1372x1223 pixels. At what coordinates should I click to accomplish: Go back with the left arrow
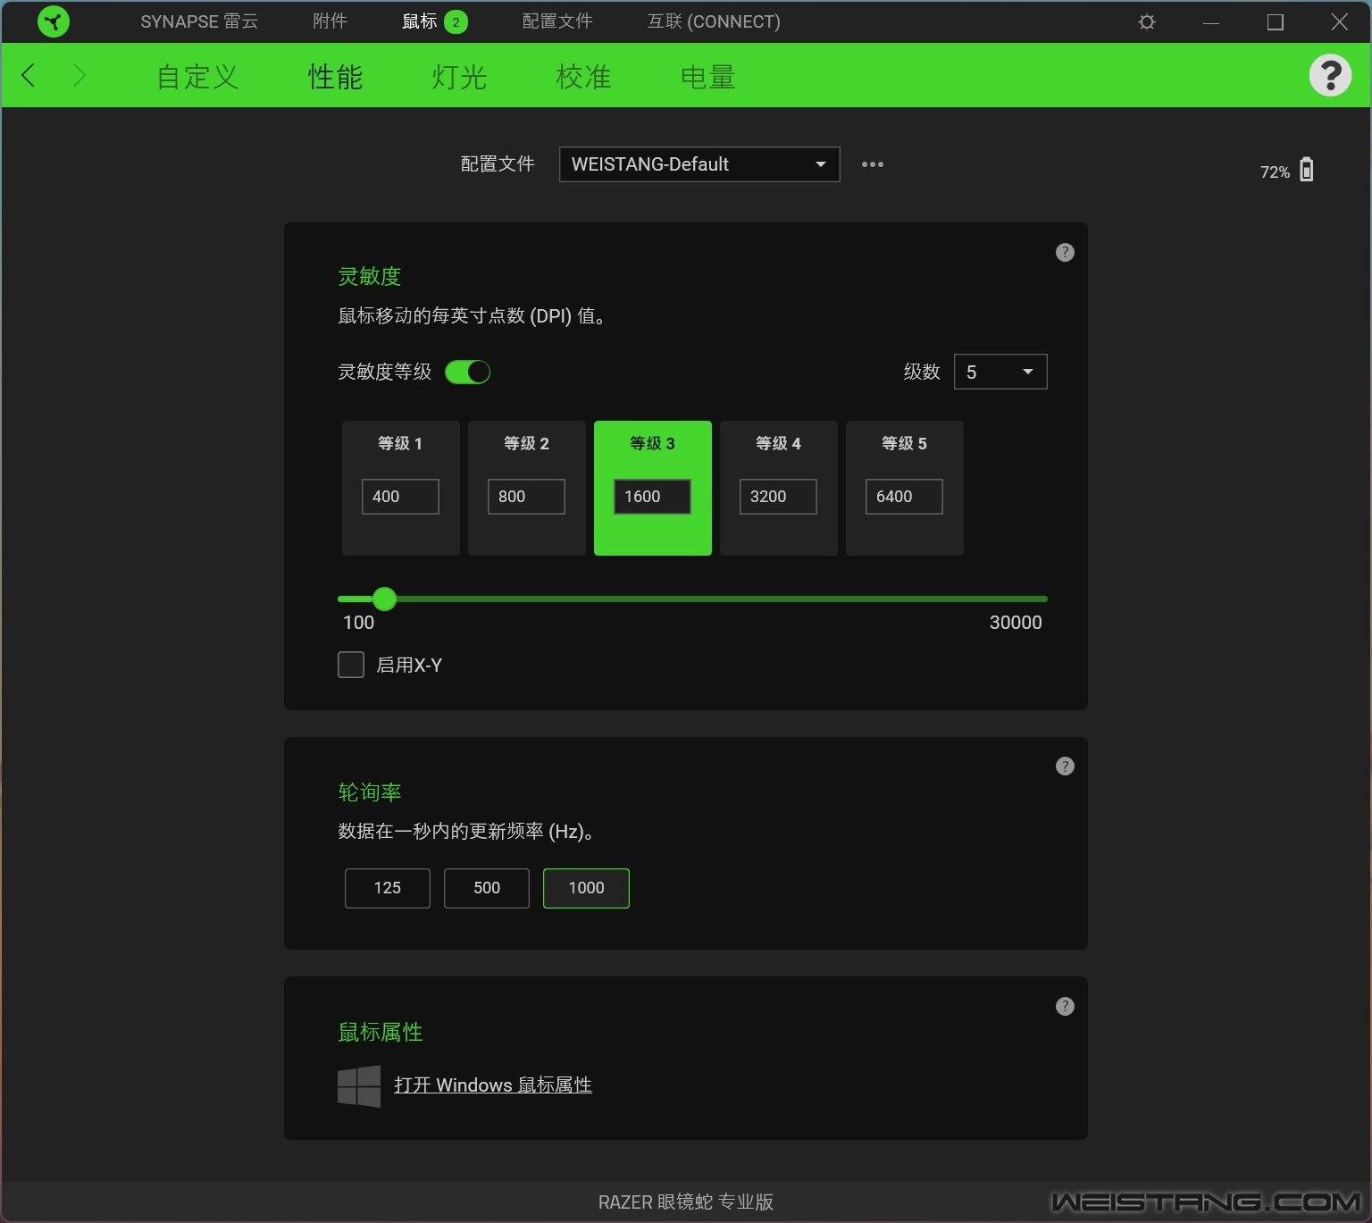[x=29, y=75]
